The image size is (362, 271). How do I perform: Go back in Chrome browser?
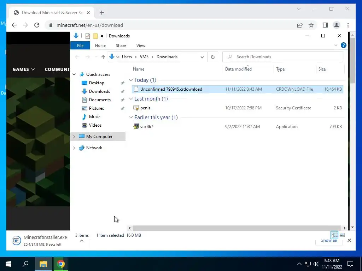point(14,25)
